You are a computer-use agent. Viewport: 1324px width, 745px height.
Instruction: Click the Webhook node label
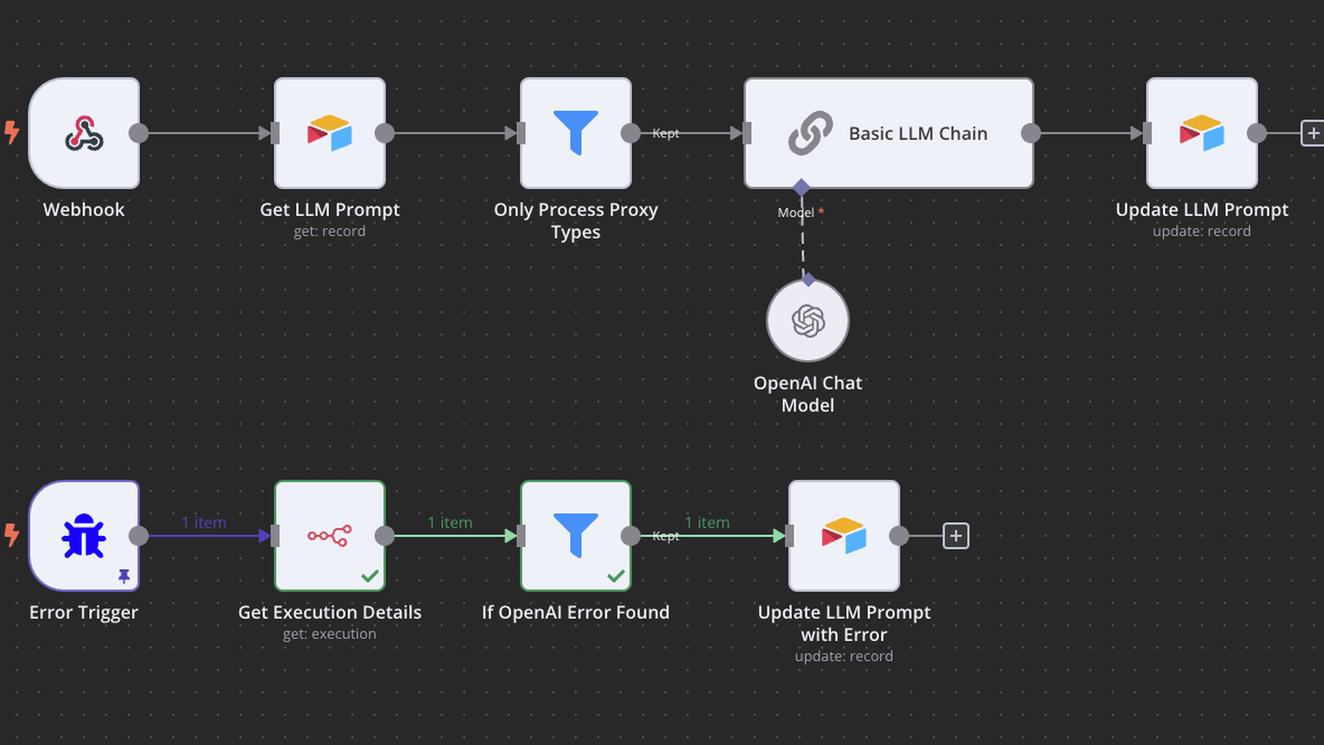click(84, 210)
